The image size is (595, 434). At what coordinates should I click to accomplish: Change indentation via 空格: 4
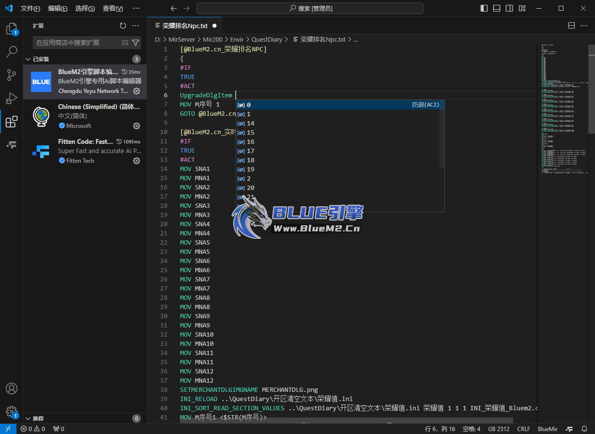click(x=472, y=429)
